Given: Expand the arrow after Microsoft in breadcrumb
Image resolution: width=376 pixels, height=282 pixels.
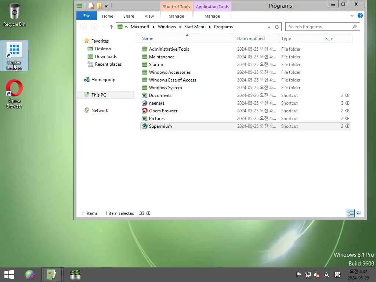Looking at the screenshot, I should click(154, 27).
